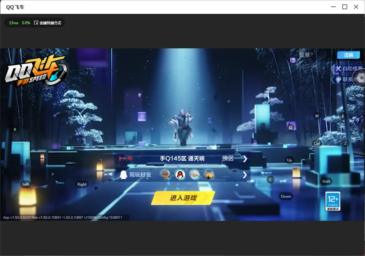Click 换区 to switch server
Image resolution: width=365 pixels, height=256 pixels.
pyautogui.click(x=228, y=159)
